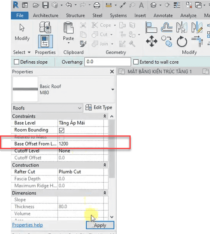Click the Overhang input field
This screenshot has height=234, width=210.
(x=108, y=62)
